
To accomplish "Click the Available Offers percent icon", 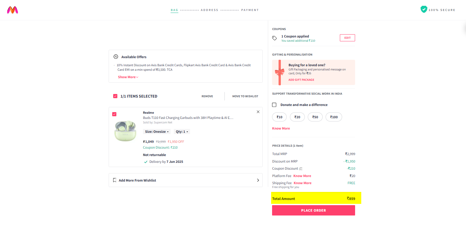I will click(x=116, y=57).
